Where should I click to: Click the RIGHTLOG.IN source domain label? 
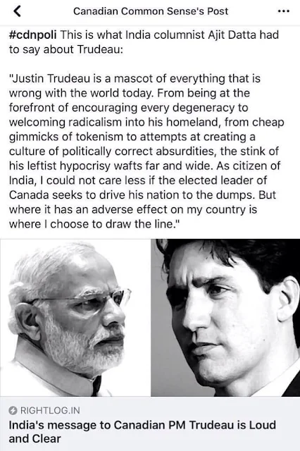point(50,410)
